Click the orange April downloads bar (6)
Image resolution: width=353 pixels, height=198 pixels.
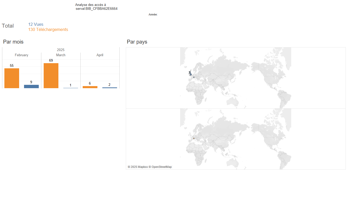(x=90, y=87)
